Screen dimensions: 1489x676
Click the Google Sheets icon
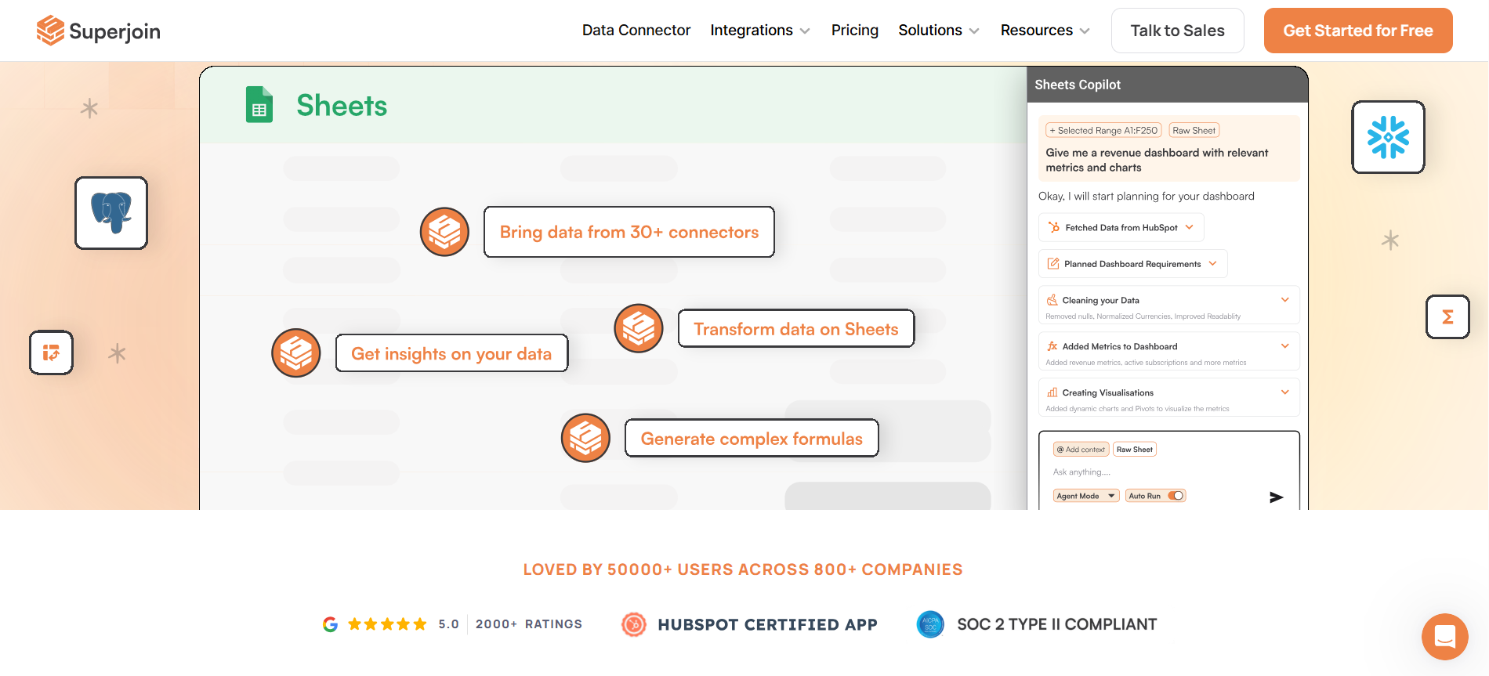(x=259, y=104)
